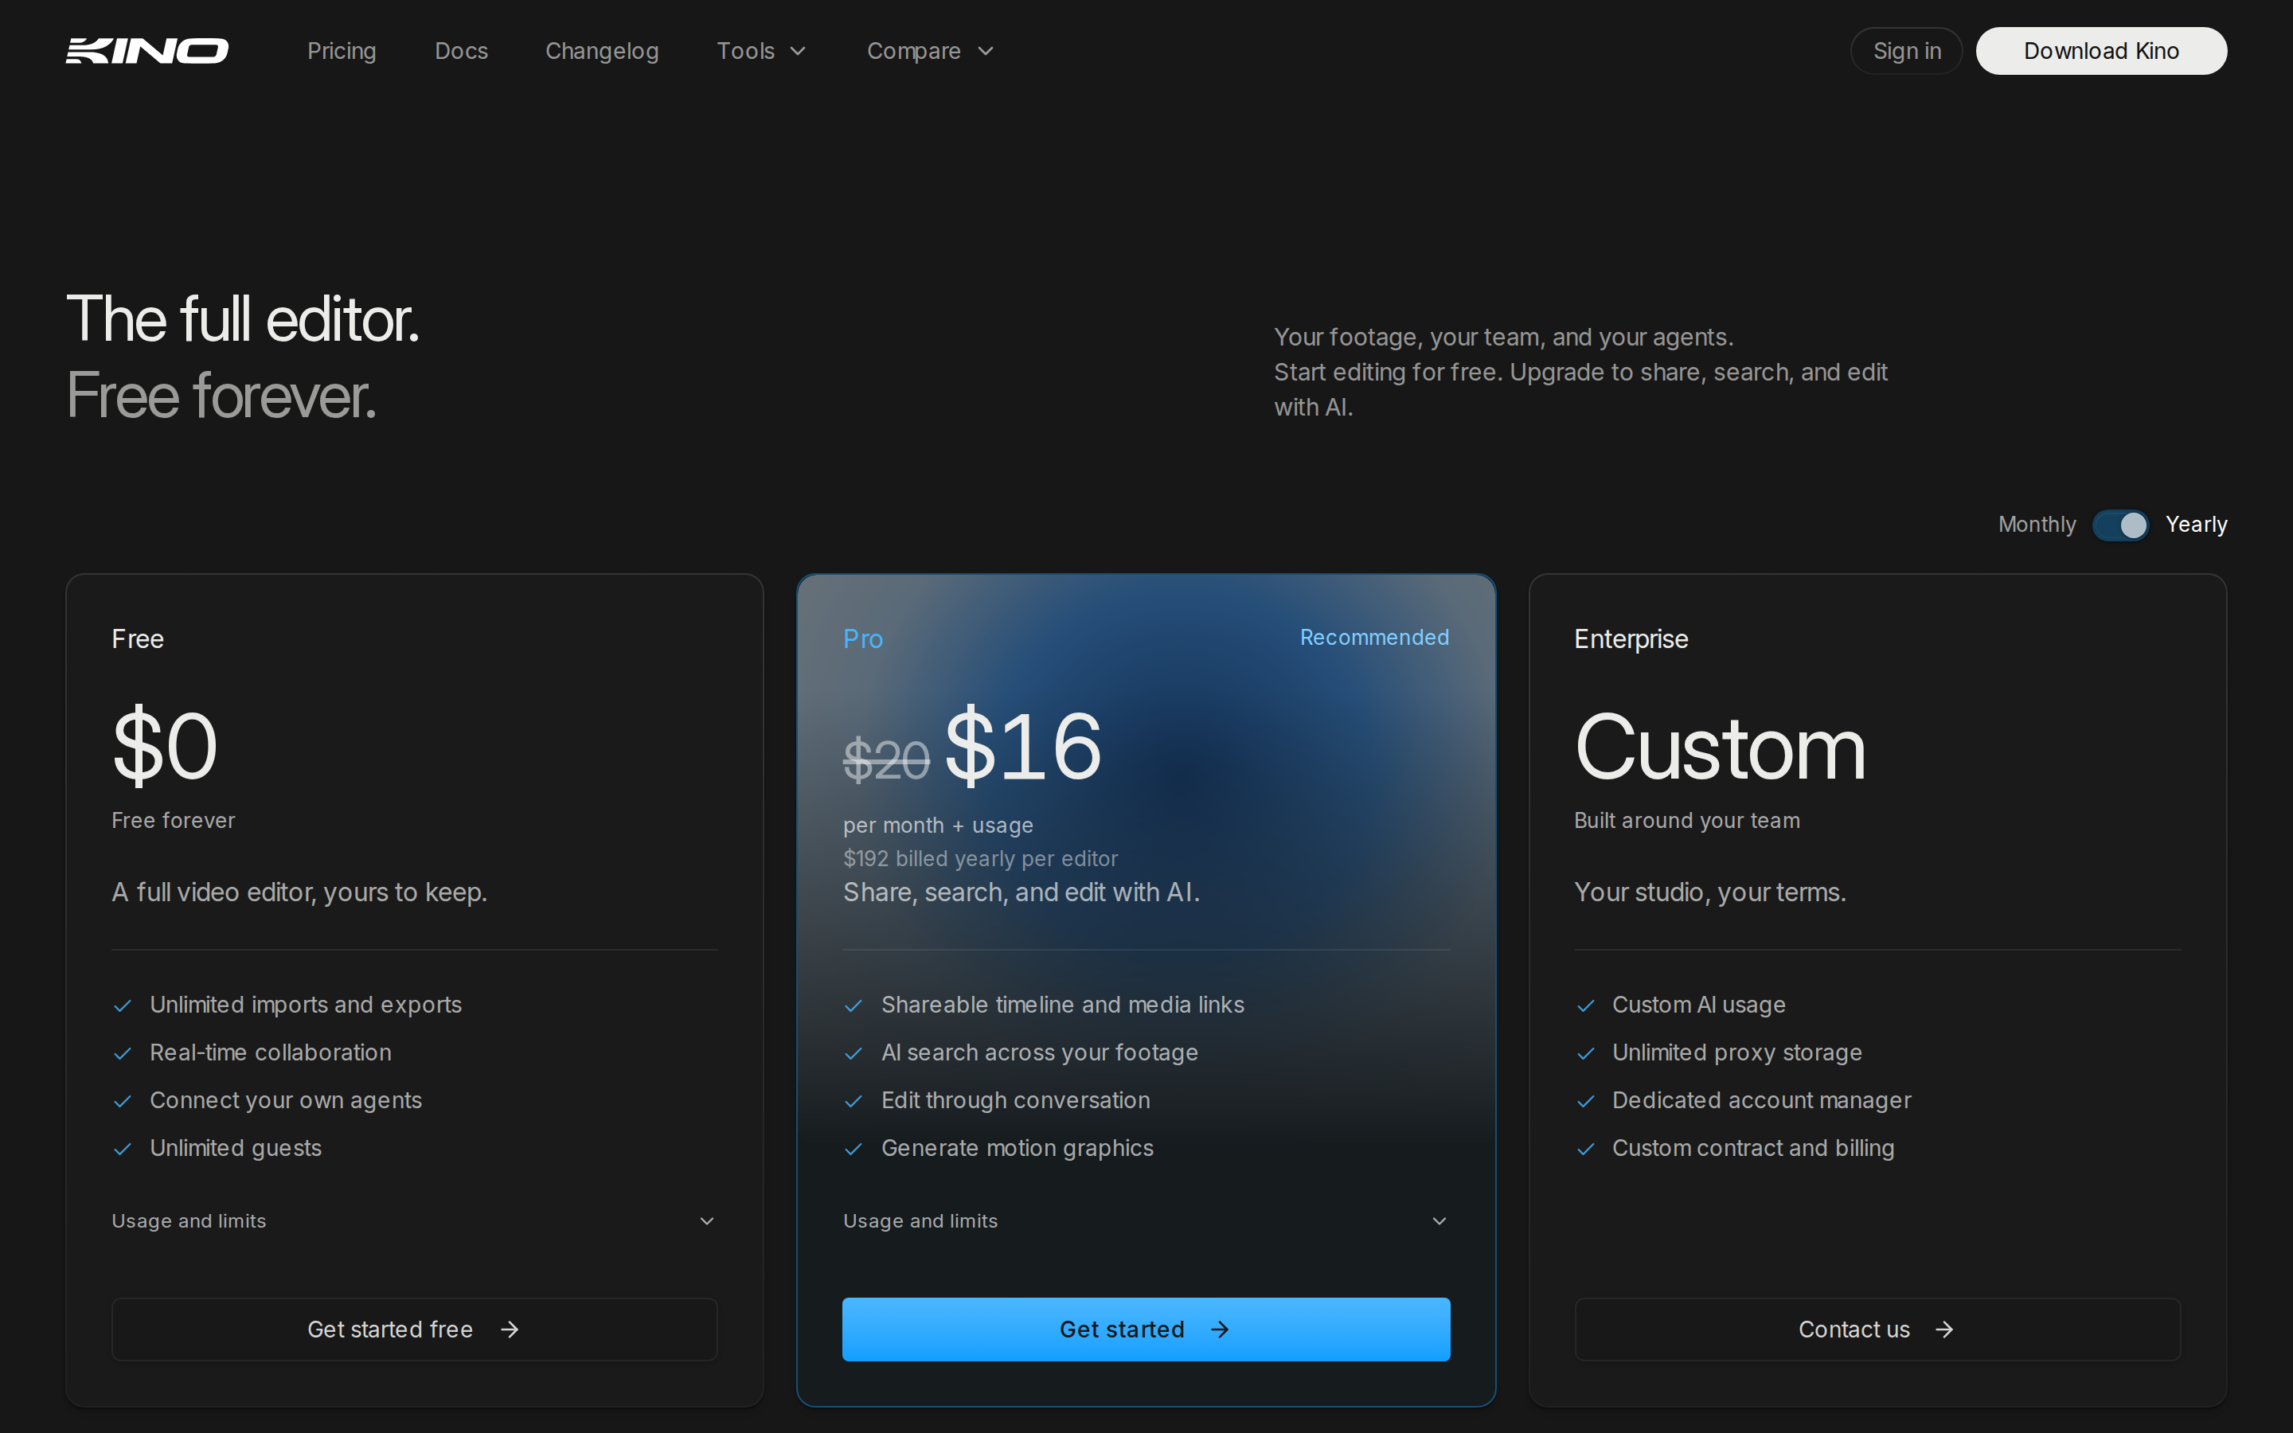Click the Contact us button
This screenshot has width=2293, height=1433.
pyautogui.click(x=1877, y=1329)
